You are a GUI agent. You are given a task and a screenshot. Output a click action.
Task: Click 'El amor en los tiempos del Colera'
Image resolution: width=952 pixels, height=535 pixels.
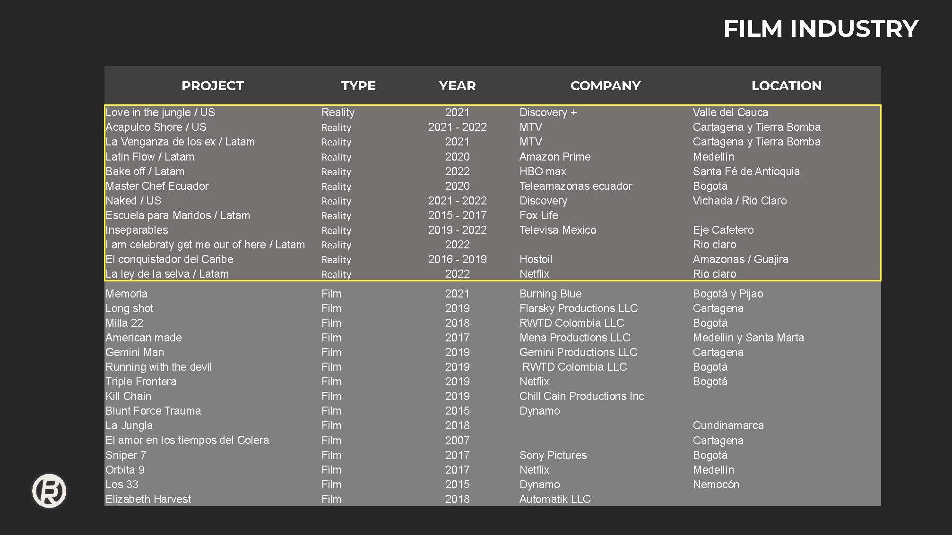[187, 440]
